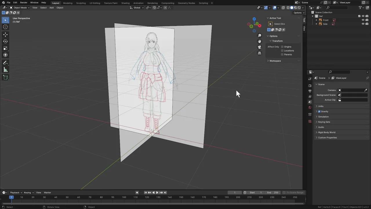Jump to the timeline end frame

pos(165,192)
